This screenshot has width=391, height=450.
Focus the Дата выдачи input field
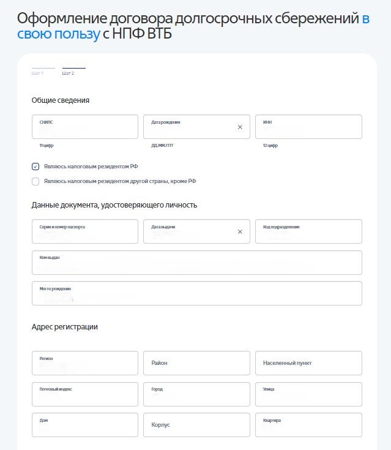tap(190, 232)
